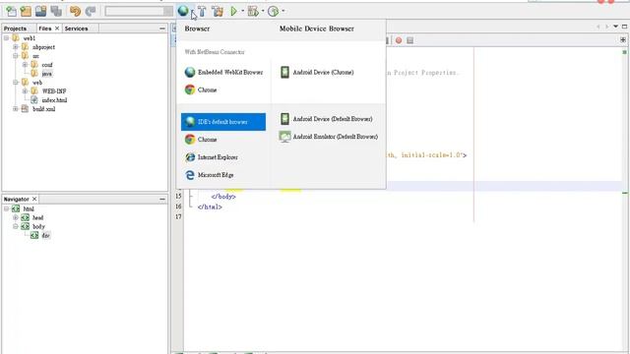Click the Save All toolbar icon
Image resolution: width=630 pixels, height=354 pixels.
click(x=56, y=11)
